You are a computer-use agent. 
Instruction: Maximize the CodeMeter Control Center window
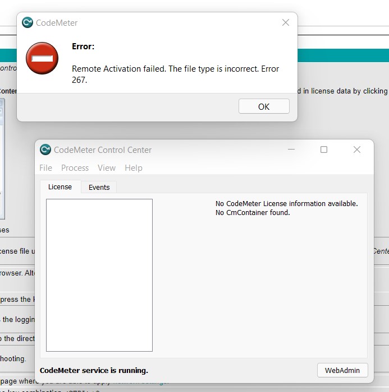(324, 150)
